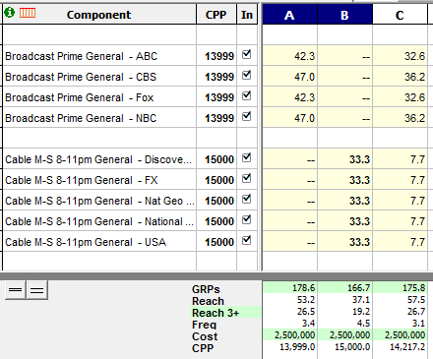Image resolution: width=433 pixels, height=359 pixels.
Task: Click Fox empty dash cell in column B
Action: [x=344, y=97]
